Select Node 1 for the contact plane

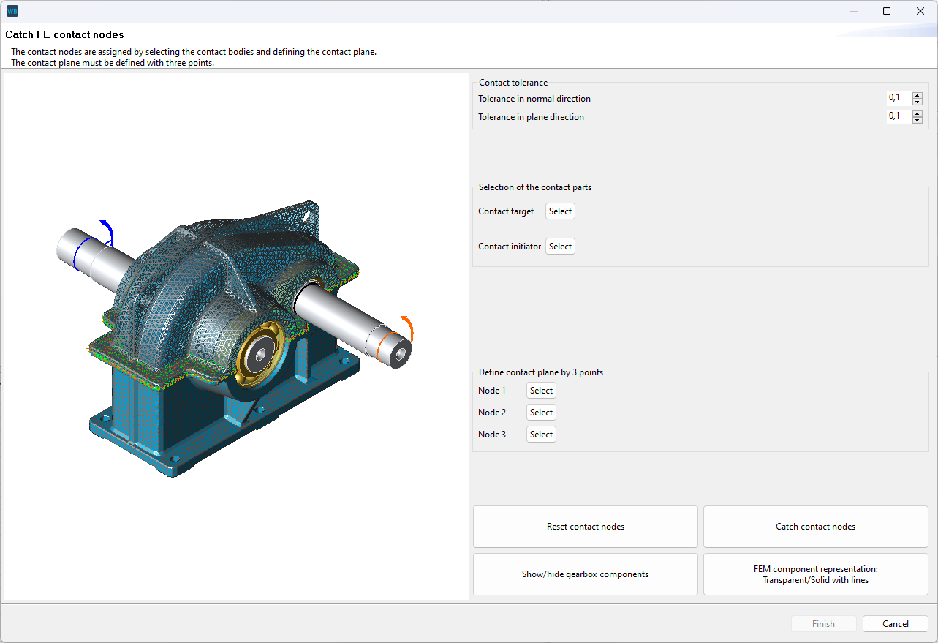pyautogui.click(x=541, y=391)
